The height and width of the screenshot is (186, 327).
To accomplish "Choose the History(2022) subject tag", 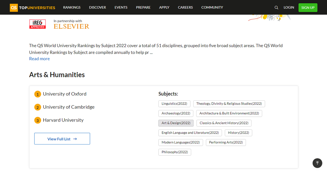I will point(238,133).
